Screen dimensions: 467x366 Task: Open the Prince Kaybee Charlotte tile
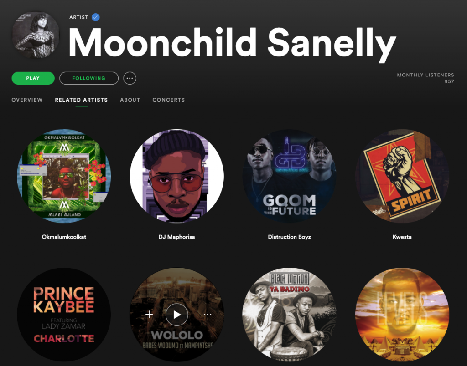[64, 315]
